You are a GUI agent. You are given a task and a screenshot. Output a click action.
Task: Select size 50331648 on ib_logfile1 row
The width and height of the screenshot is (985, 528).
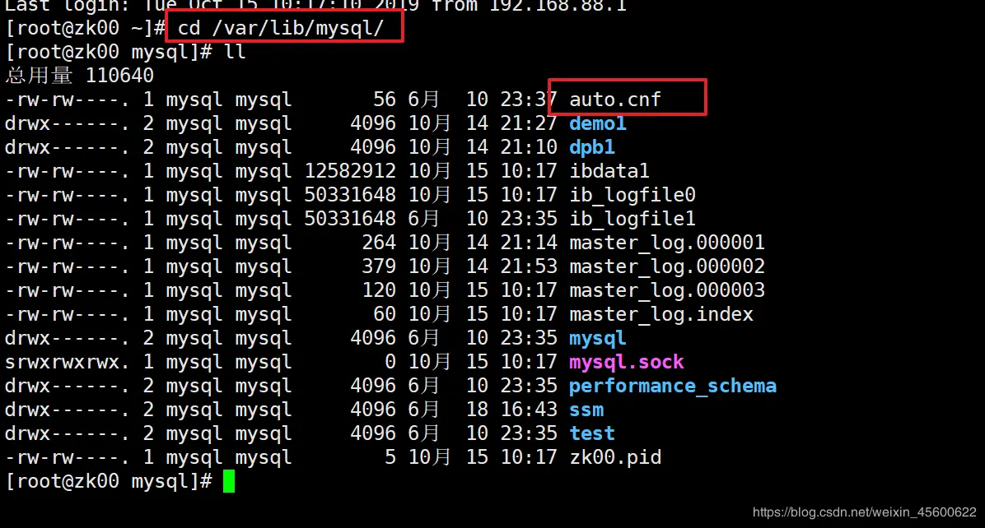[x=350, y=218]
